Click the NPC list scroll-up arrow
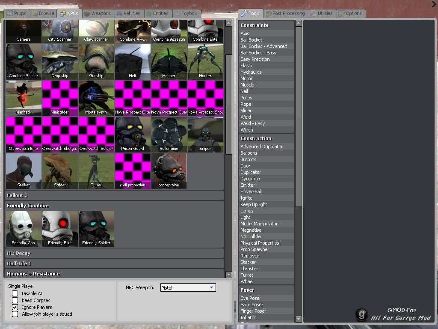The image size is (438, 329). point(229,23)
